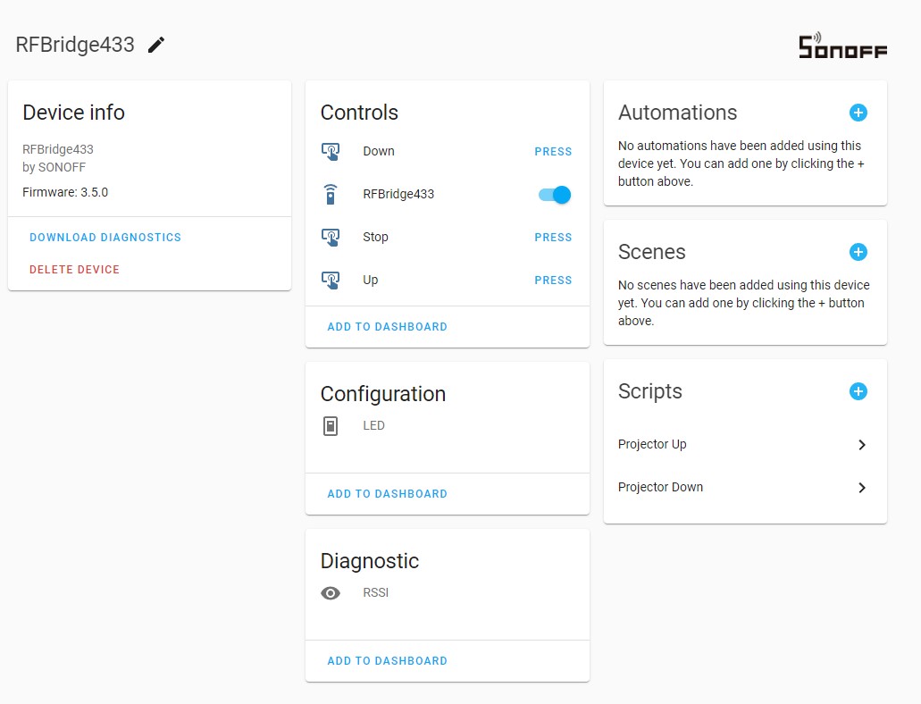Add a new scene with plus icon
The width and height of the screenshot is (921, 704).
pos(858,252)
